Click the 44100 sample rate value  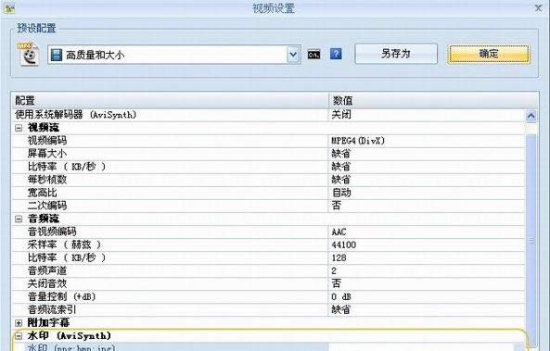[344, 244]
